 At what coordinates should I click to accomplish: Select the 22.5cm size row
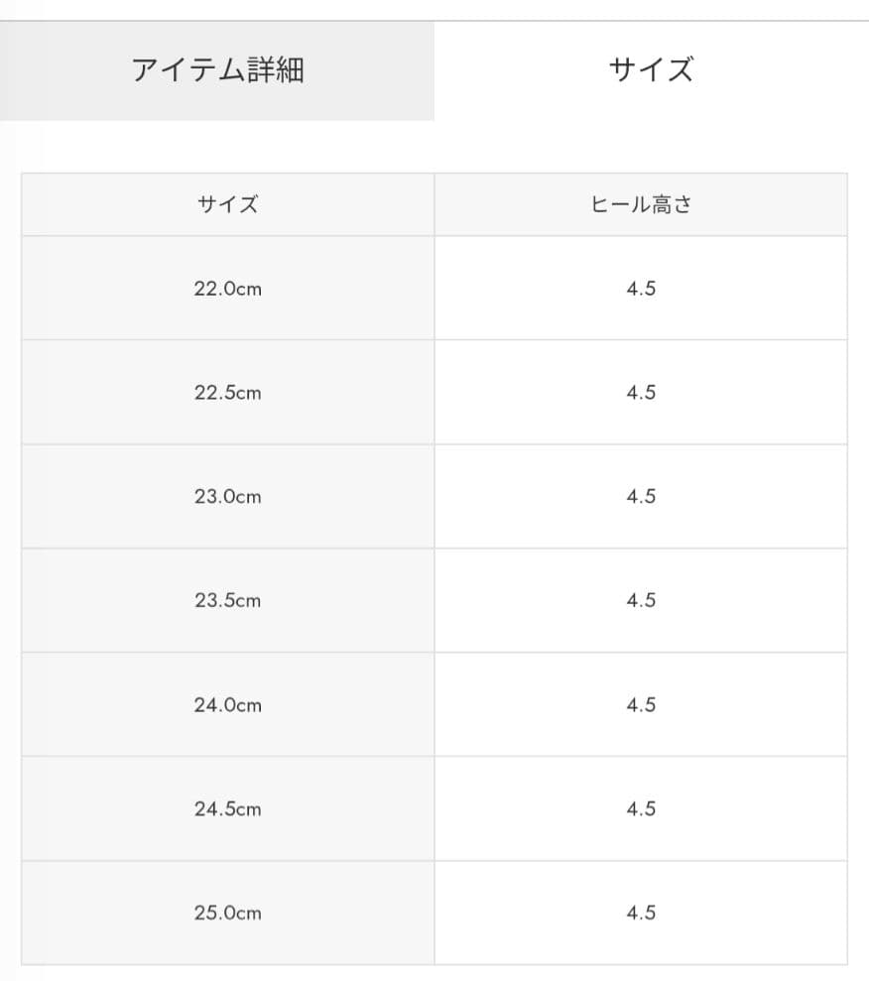[x=227, y=393]
